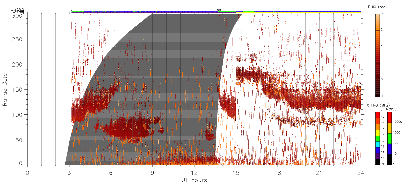Click the '100' tick on Range Gate axis

click(18, 114)
